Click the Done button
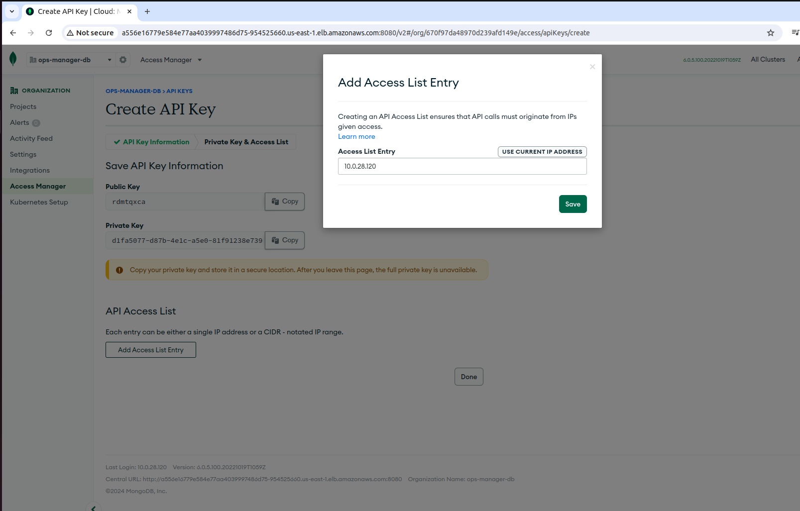 click(469, 377)
